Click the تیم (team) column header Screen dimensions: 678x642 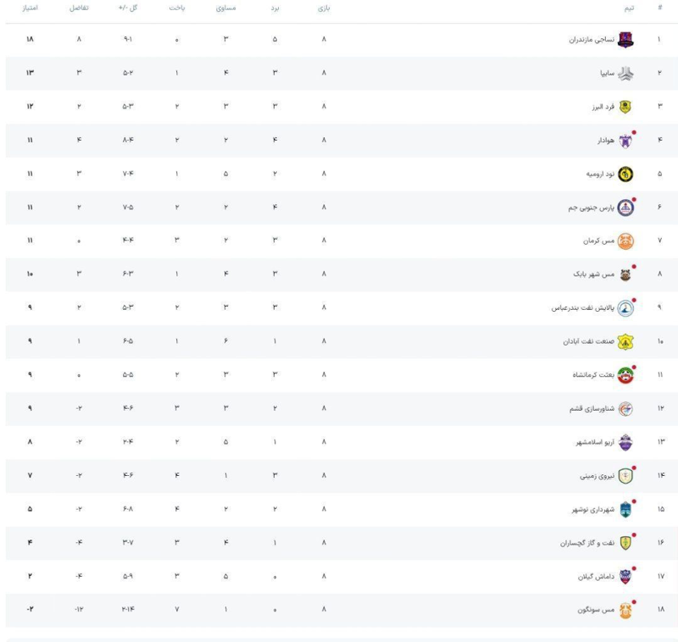[628, 8]
